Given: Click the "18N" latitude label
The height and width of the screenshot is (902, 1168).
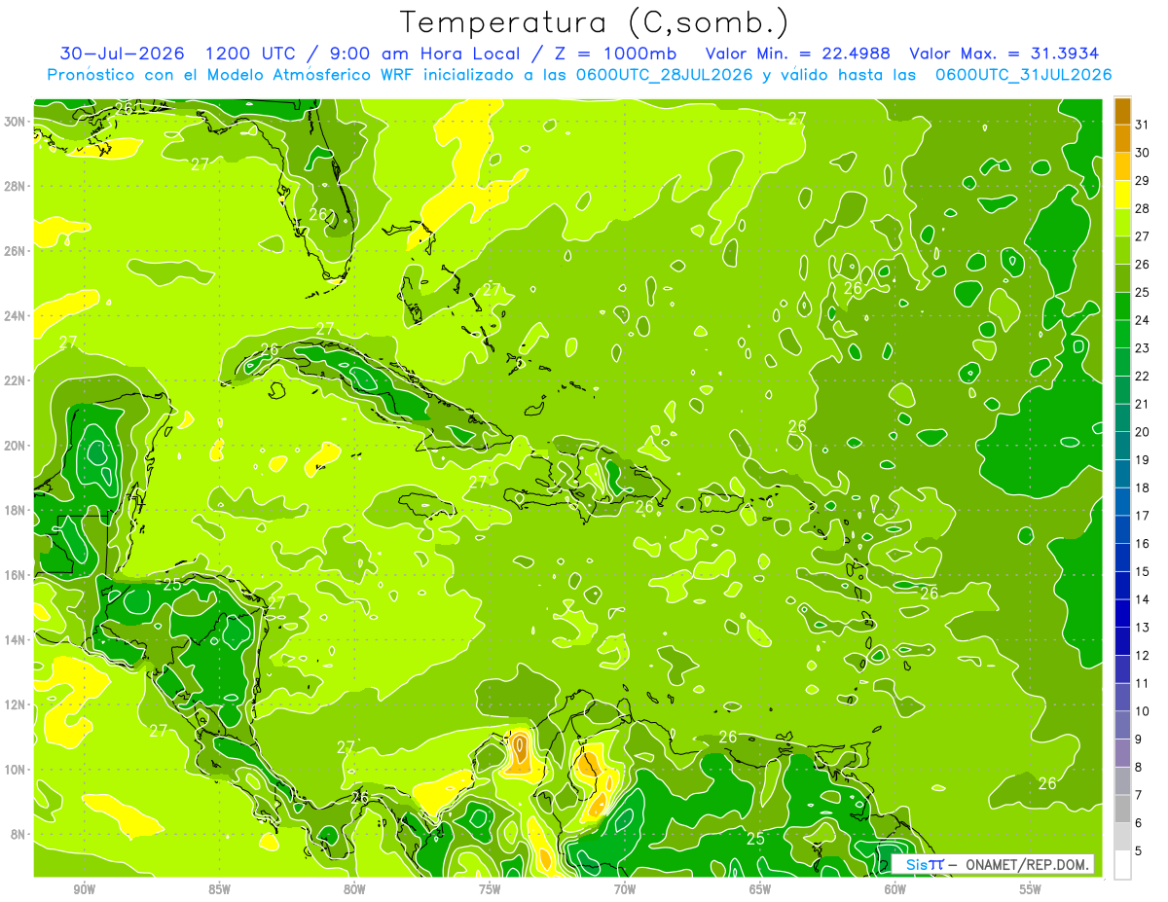Looking at the screenshot, I should click(16, 510).
